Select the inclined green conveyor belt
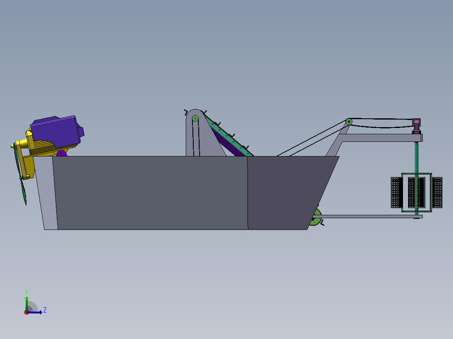Screen dimensions: 453x339 (x=228, y=136)
